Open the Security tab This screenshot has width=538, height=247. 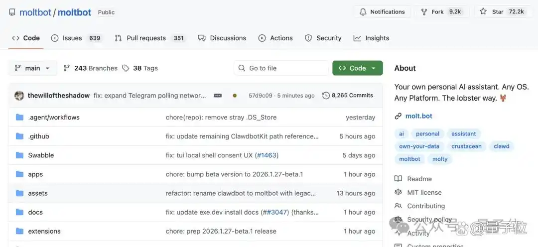pyautogui.click(x=323, y=38)
